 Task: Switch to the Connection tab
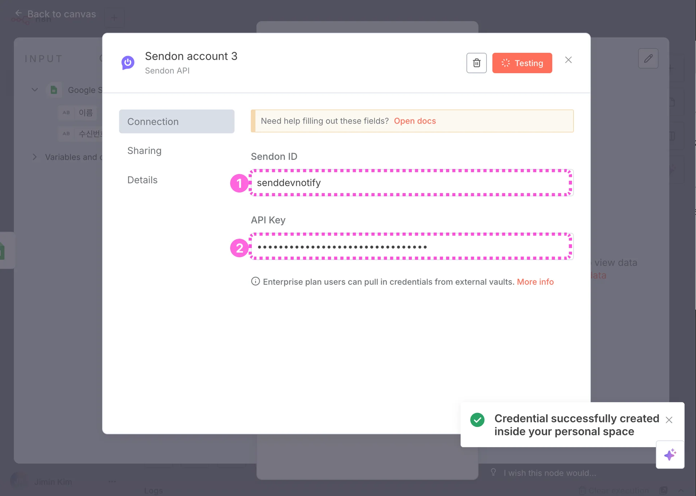[177, 121]
